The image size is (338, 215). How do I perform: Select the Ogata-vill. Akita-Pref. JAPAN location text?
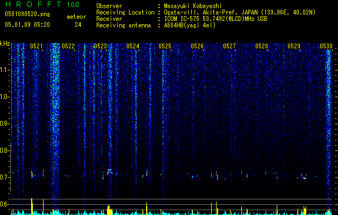tap(240, 12)
